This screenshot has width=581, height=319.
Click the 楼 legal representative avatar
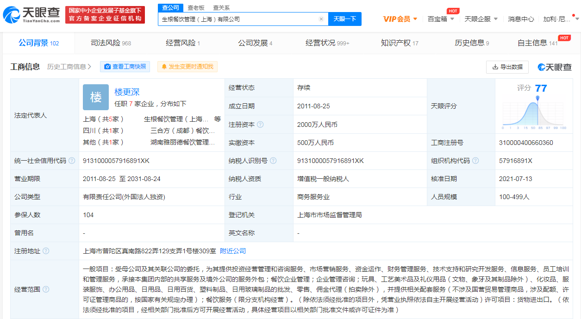coord(96,97)
